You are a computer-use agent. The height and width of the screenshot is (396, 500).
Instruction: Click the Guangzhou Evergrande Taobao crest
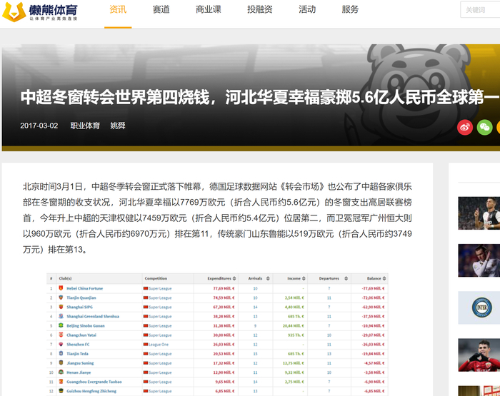point(61,381)
